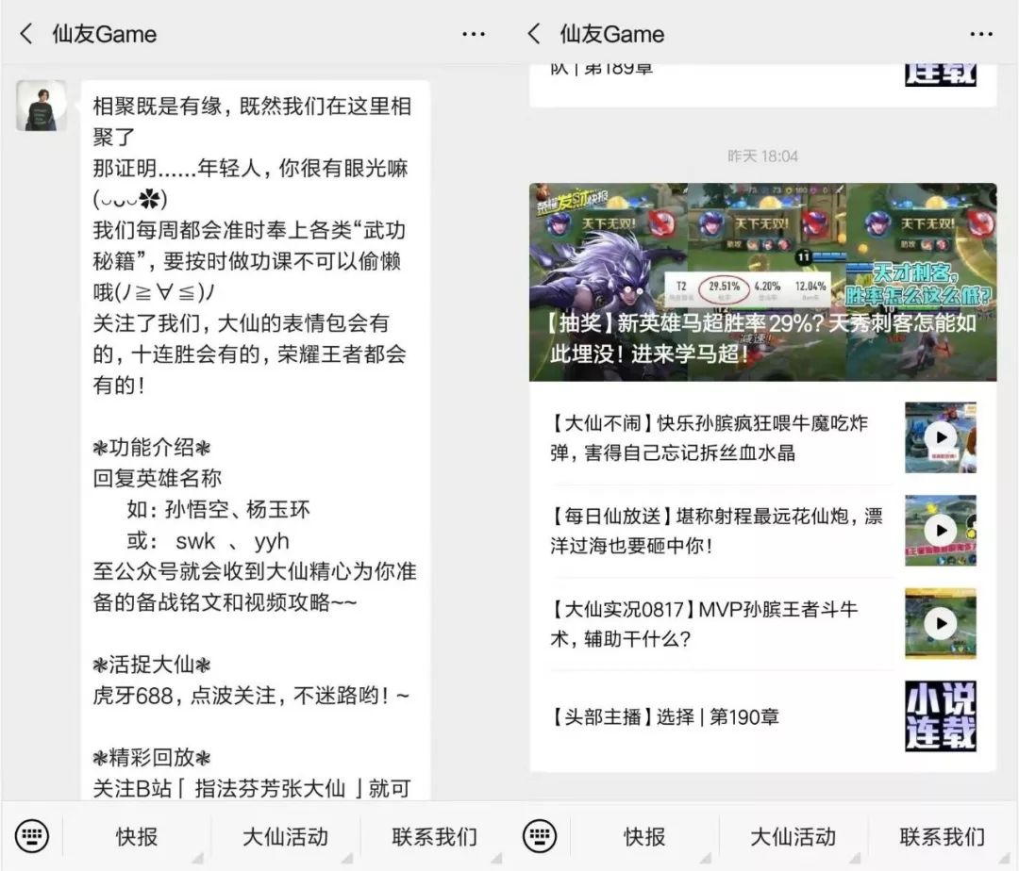The width and height of the screenshot is (1019, 871).
Task: Tap the 昨天 18:04 timestamp
Action: tap(762, 156)
